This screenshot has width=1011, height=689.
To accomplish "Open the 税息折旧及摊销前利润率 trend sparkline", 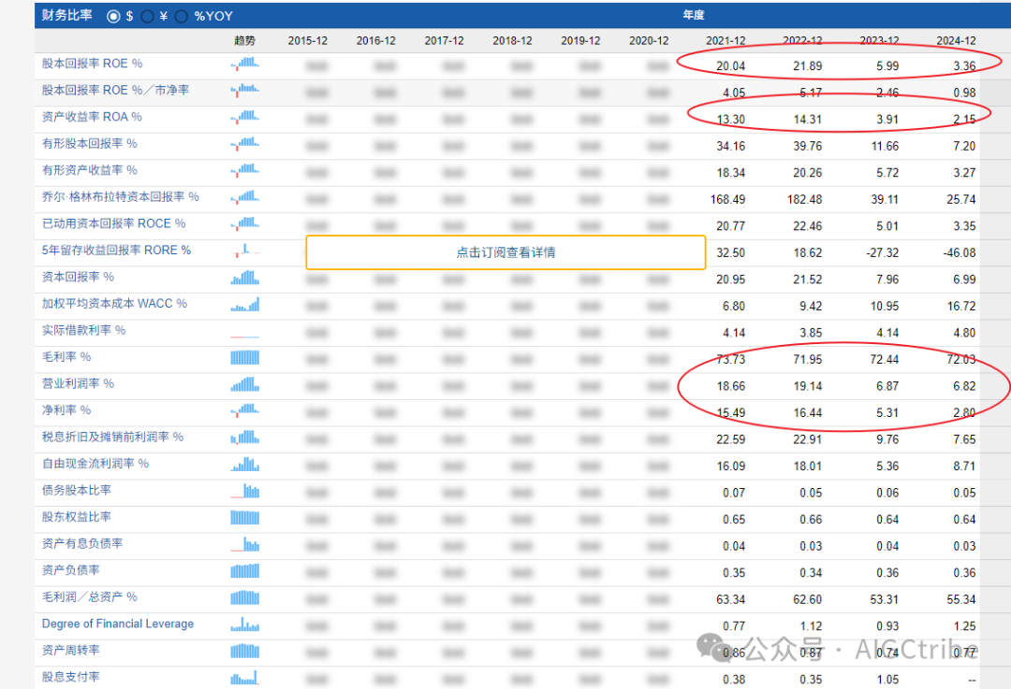I will [245, 438].
